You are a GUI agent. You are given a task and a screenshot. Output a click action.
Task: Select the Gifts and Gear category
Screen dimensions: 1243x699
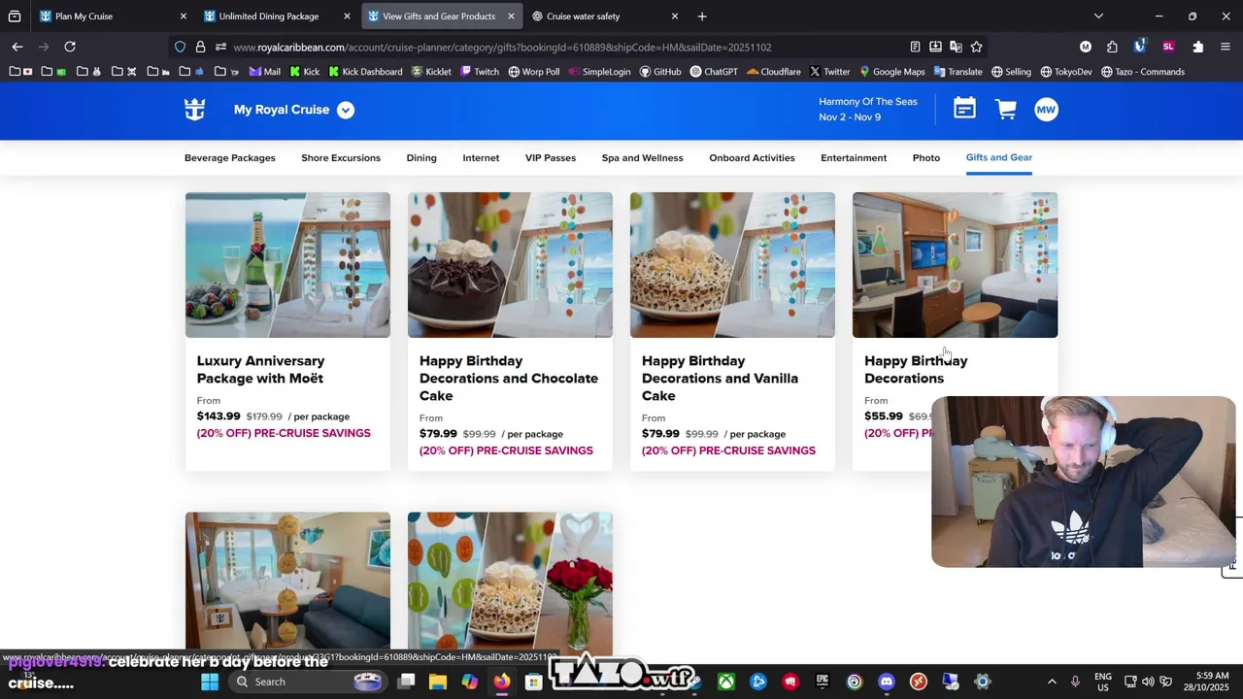click(999, 157)
